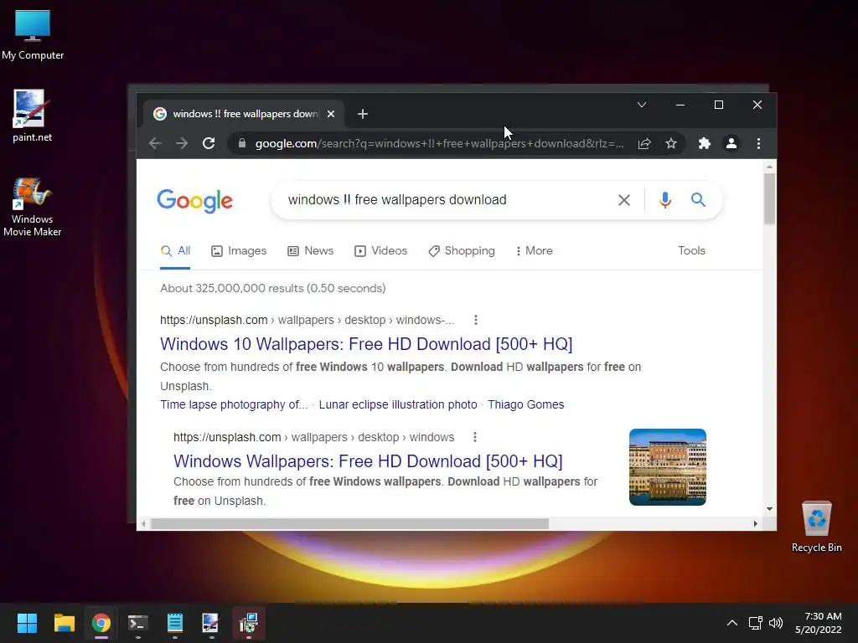The height and width of the screenshot is (643, 858).
Task: Open network status tray icon
Action: point(756,623)
